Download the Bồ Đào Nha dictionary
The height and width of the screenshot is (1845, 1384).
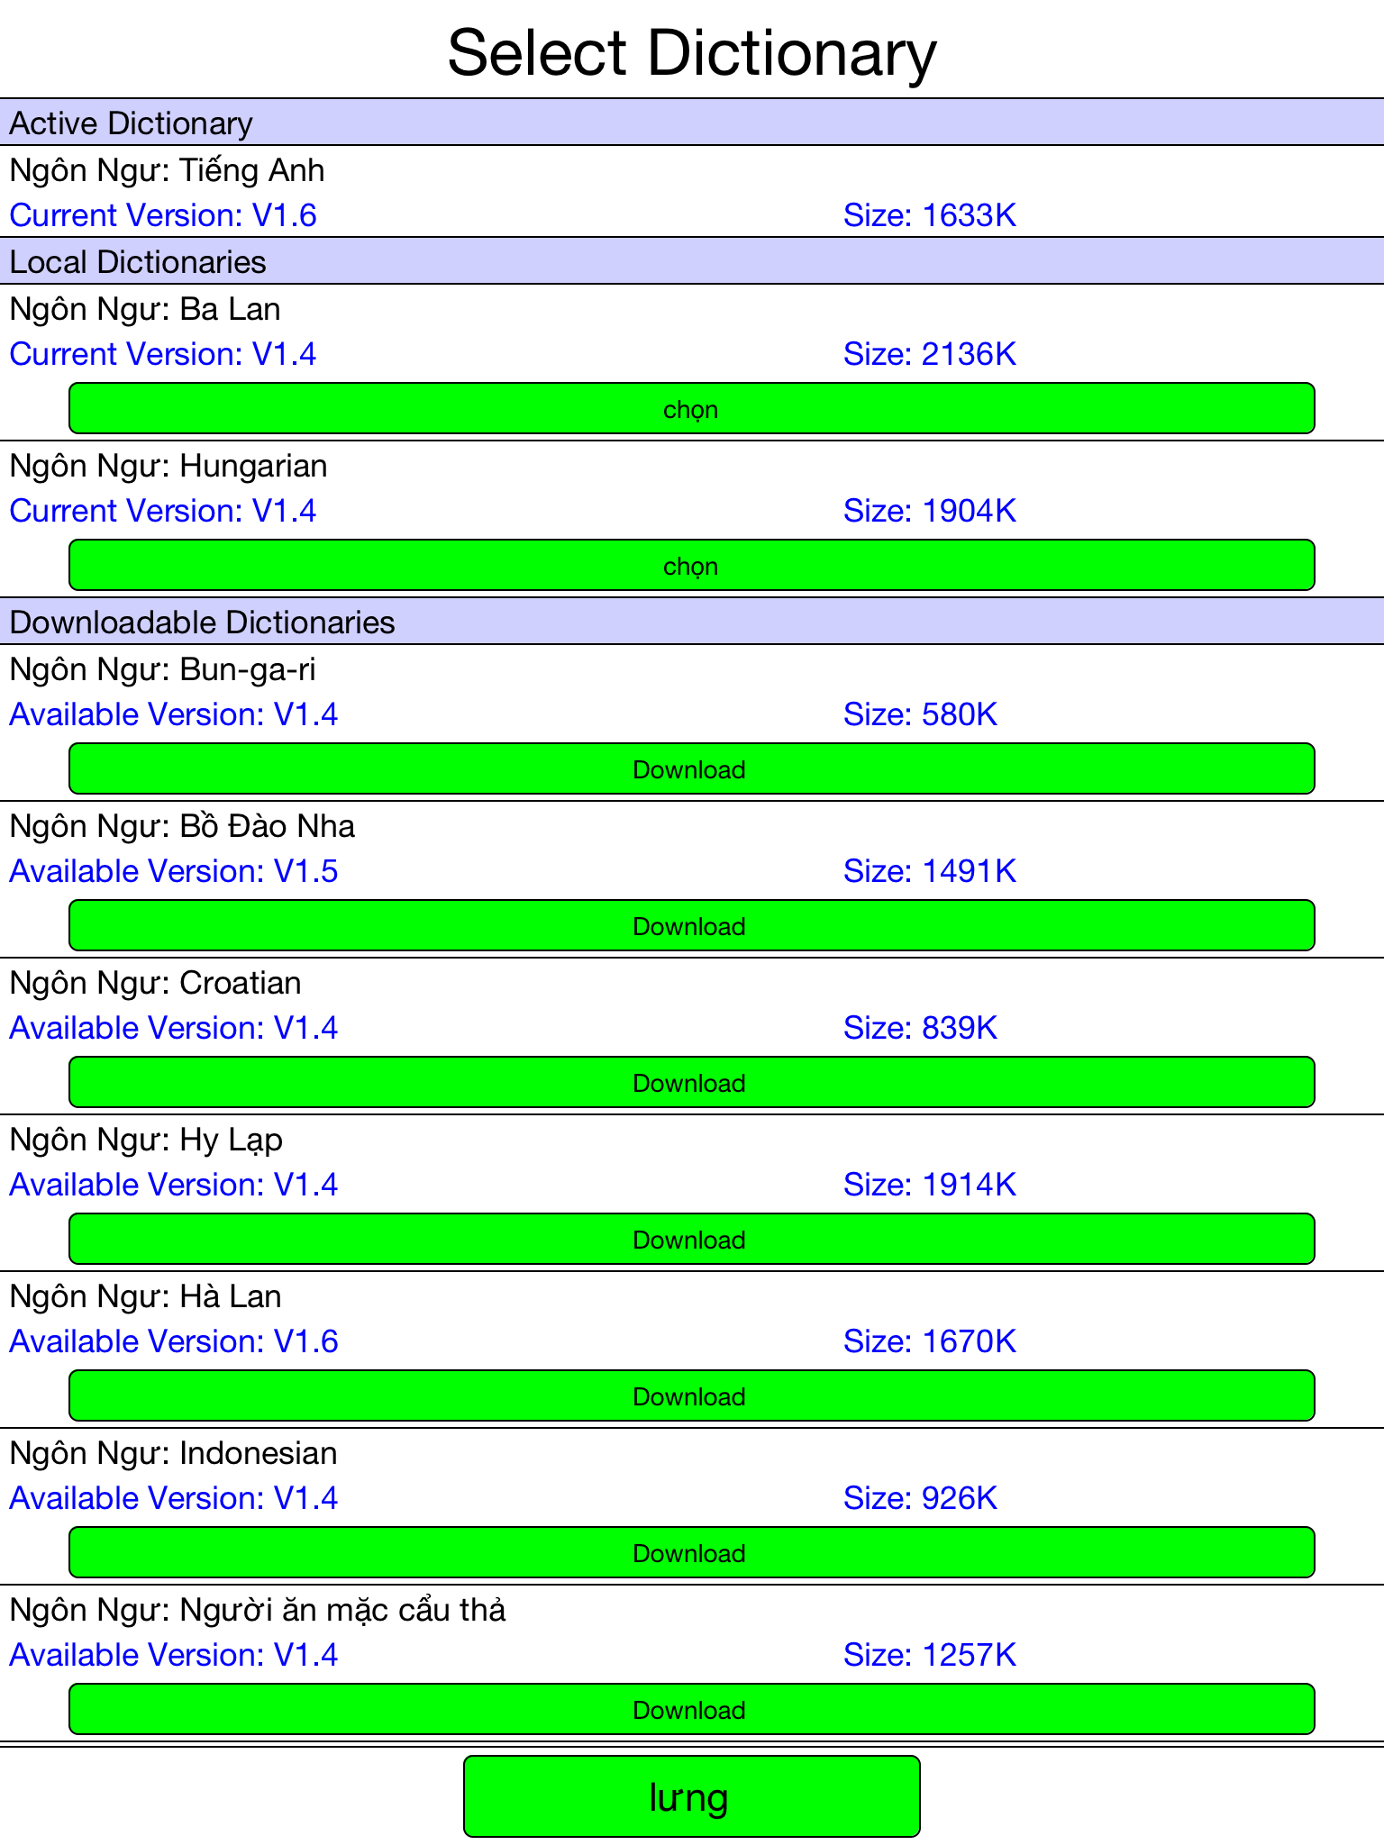pos(691,925)
